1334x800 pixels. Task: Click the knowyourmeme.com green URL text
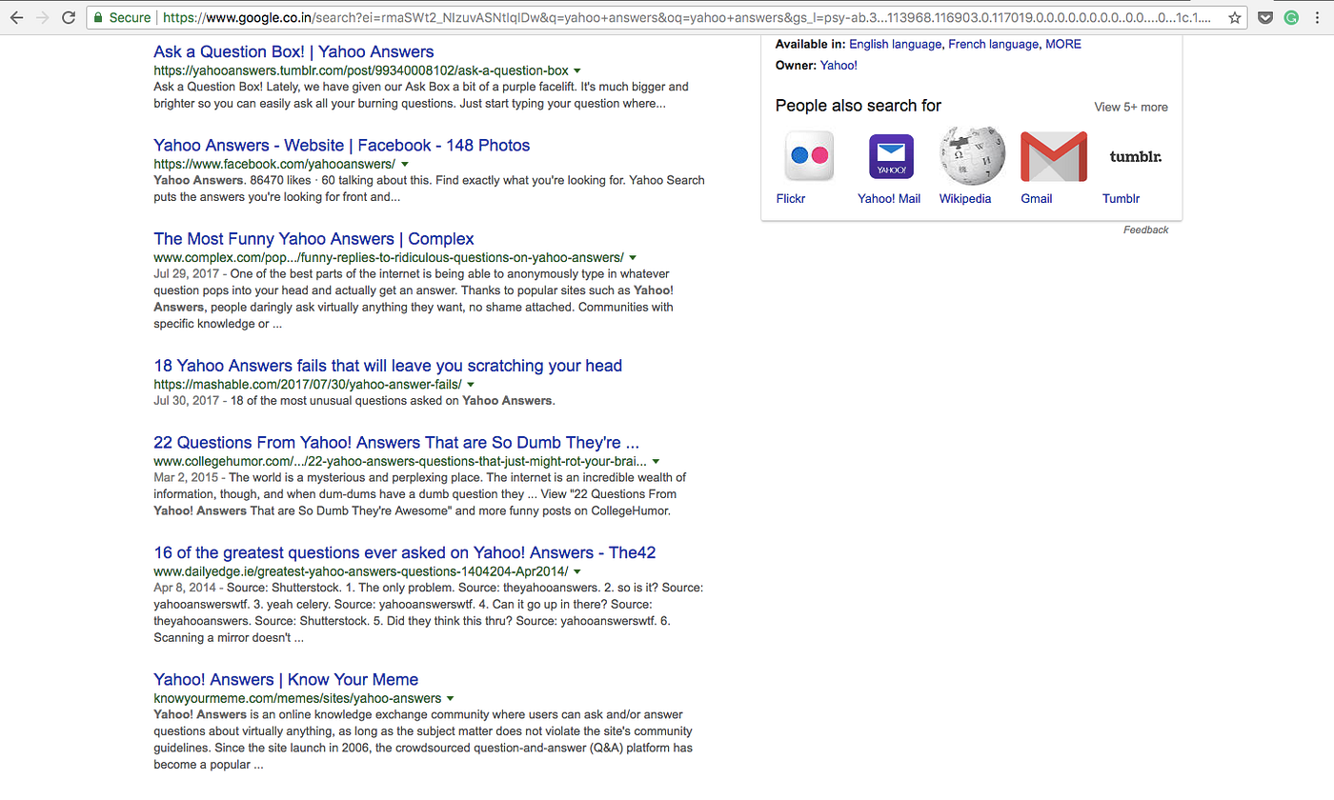(297, 698)
